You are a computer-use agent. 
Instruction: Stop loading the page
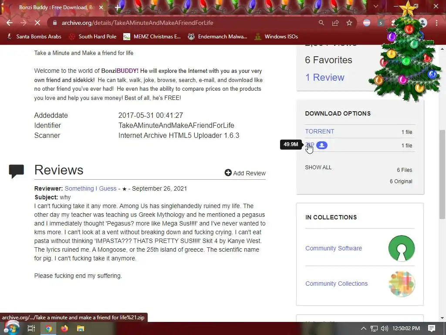[37, 23]
